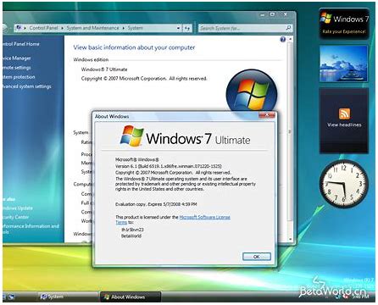Image resolution: width=378 pixels, height=305 pixels.
Task: Click the RSS feed icon in headlines gadget
Action: click(x=344, y=114)
